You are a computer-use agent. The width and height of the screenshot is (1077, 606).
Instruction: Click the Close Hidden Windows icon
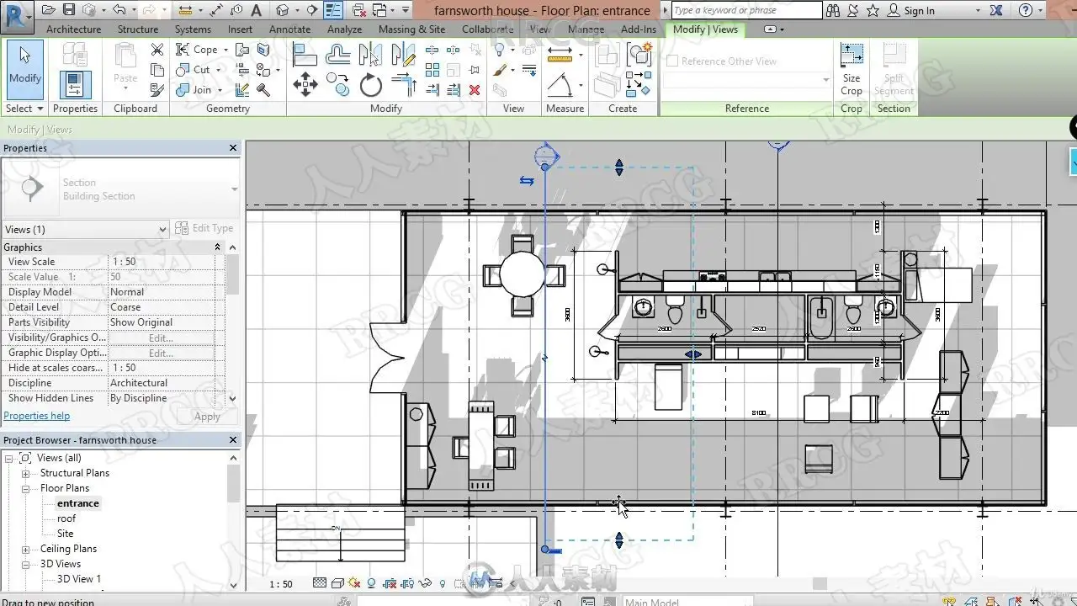(x=359, y=10)
